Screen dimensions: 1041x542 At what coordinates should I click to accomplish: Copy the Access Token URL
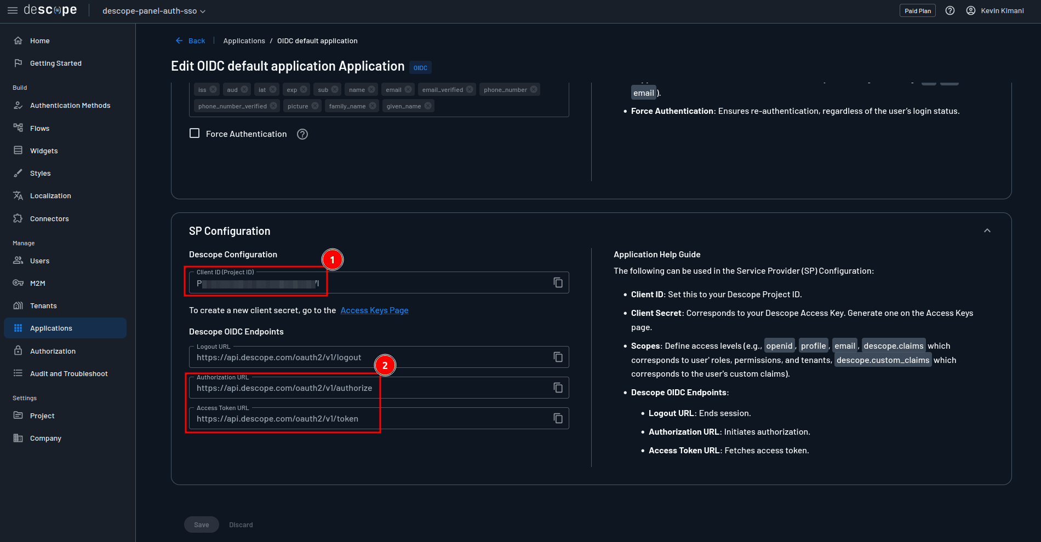[x=558, y=418]
